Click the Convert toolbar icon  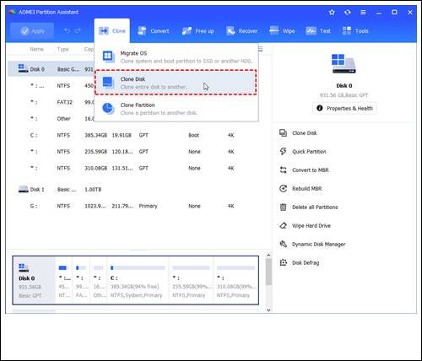pyautogui.click(x=142, y=30)
